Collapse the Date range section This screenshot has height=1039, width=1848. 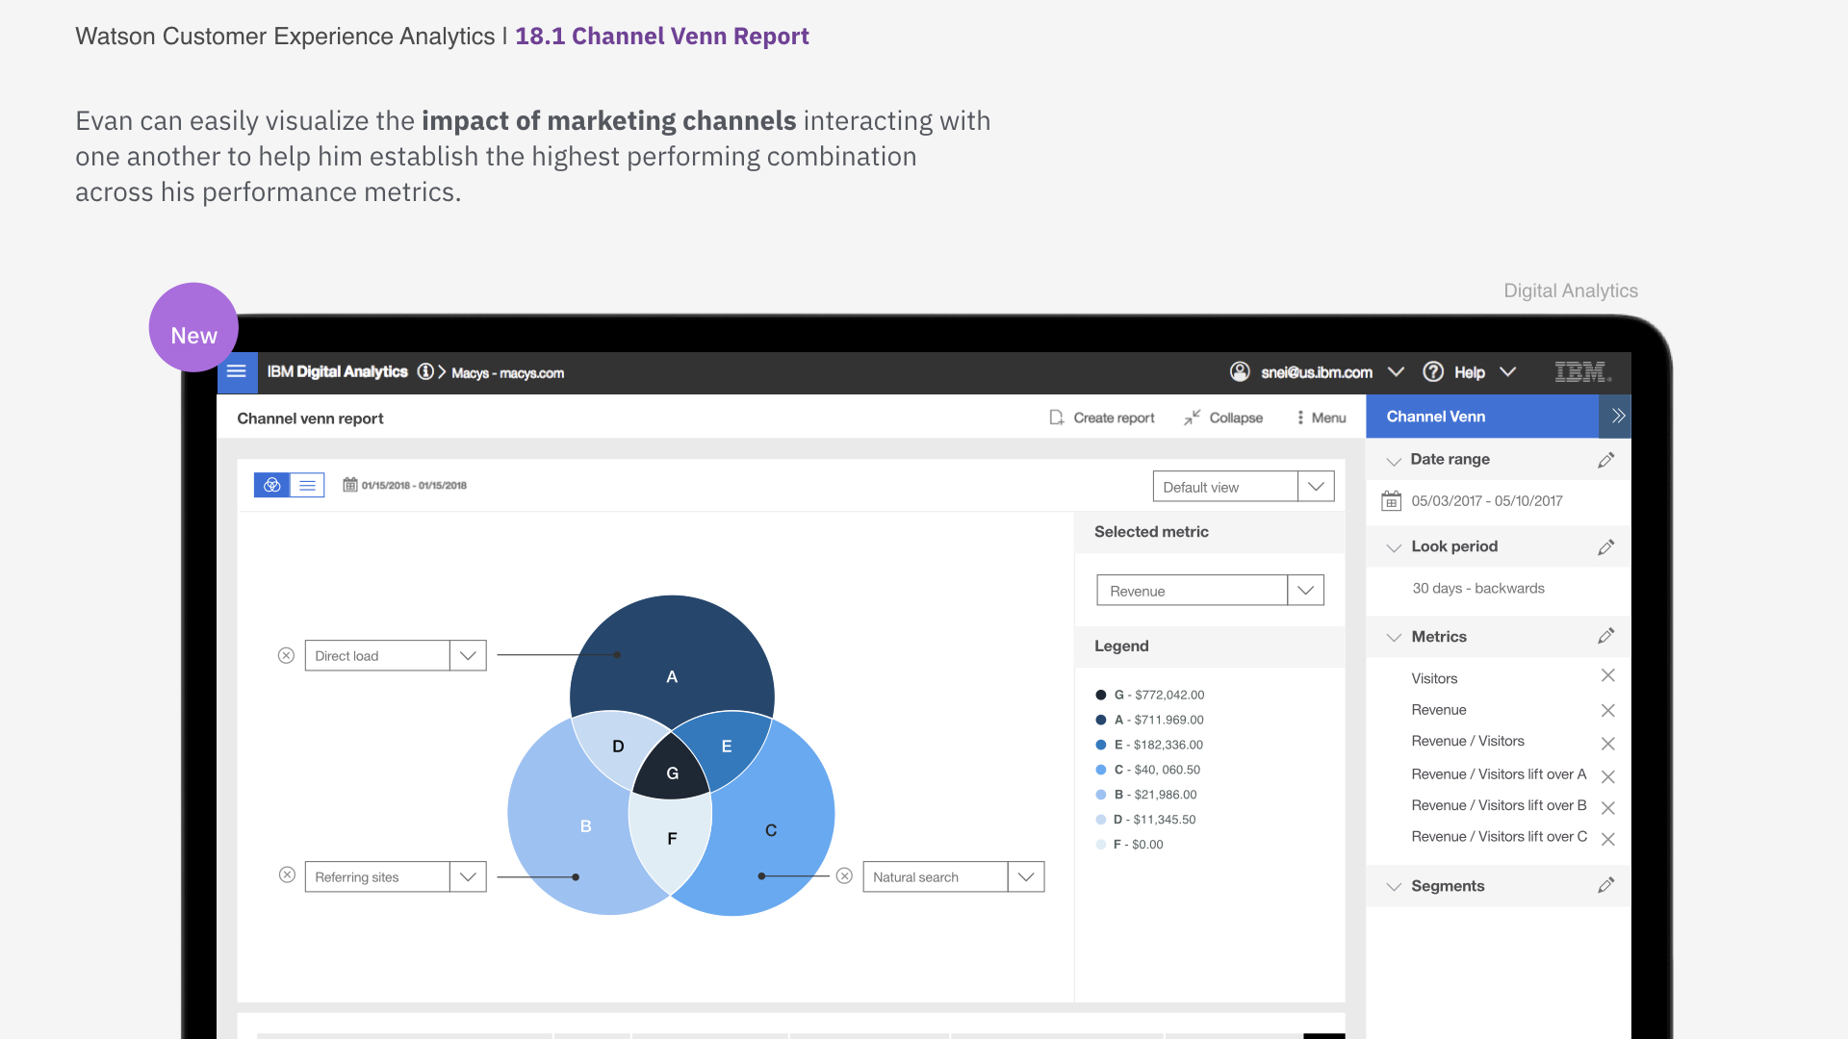pyautogui.click(x=1393, y=461)
